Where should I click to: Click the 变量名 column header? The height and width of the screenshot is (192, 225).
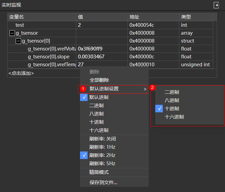click(x=16, y=17)
